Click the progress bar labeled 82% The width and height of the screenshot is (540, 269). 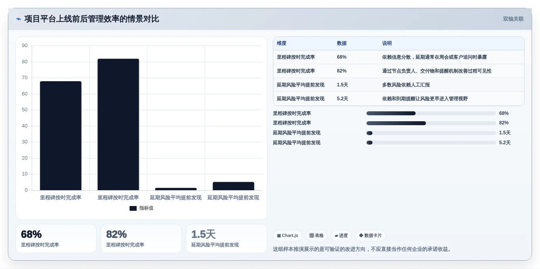pos(431,123)
